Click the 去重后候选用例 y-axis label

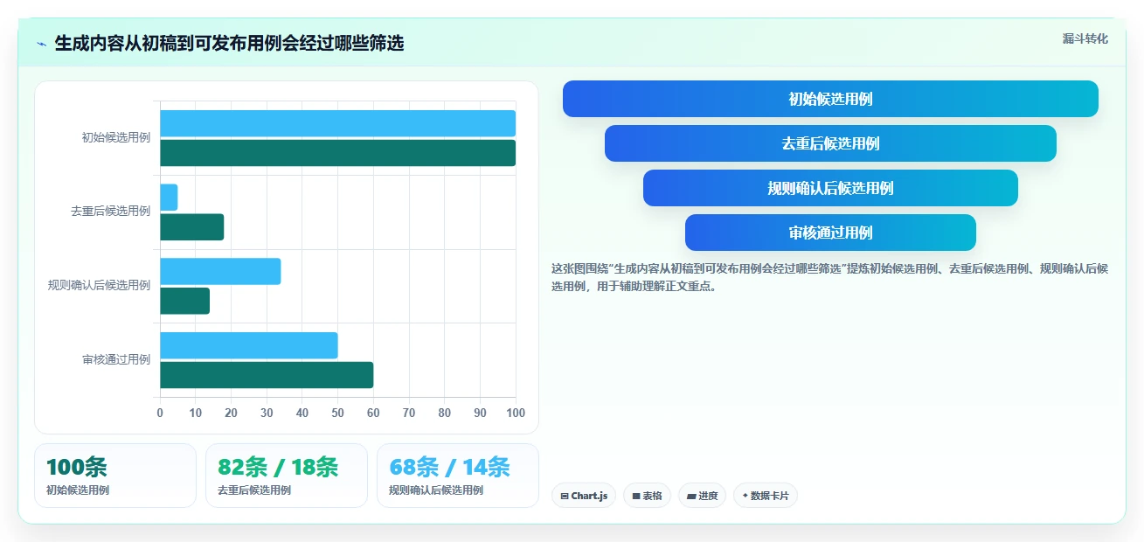point(110,212)
